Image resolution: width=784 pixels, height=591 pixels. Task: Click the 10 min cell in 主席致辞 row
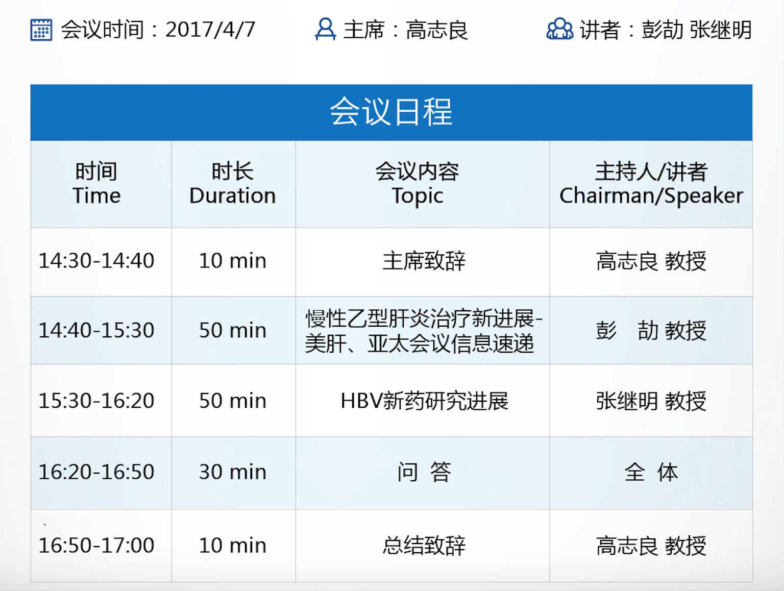(233, 262)
